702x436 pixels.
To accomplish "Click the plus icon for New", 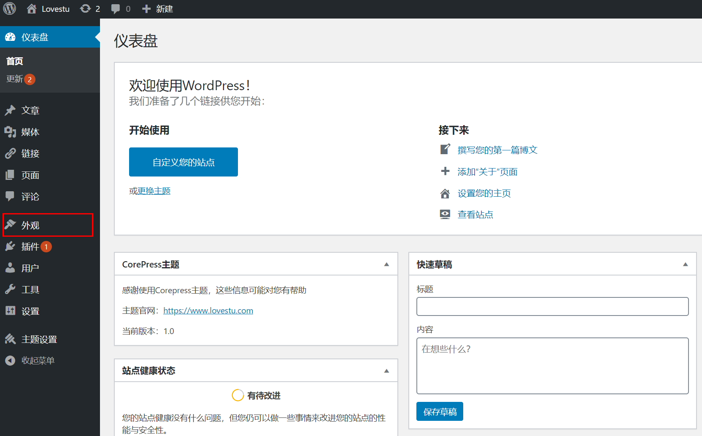I will [x=146, y=9].
